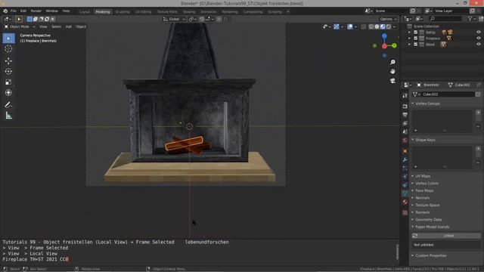Toggle the camera view icon
The image size is (484, 272).
tap(392, 81)
